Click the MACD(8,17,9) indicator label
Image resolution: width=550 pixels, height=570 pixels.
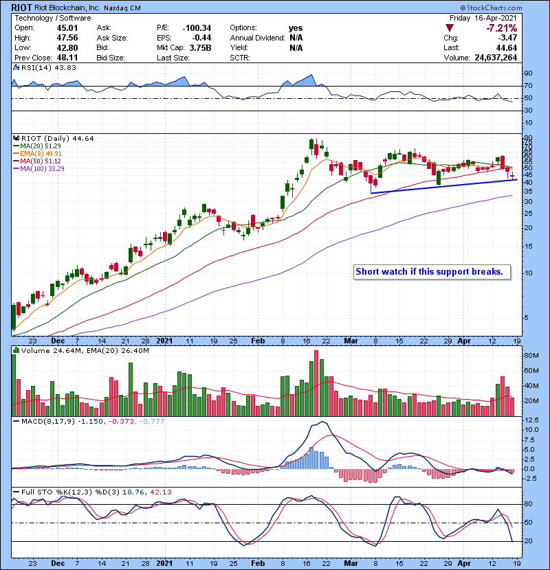click(47, 421)
